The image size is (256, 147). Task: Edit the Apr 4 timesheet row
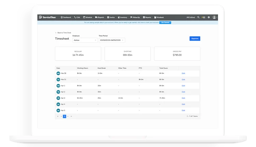183,104
